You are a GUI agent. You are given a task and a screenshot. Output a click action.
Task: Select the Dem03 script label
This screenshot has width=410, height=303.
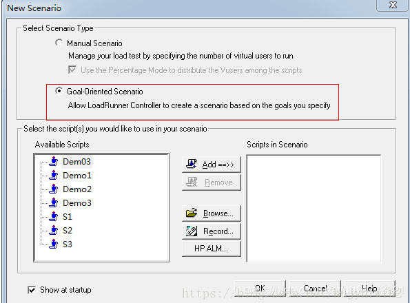77,162
